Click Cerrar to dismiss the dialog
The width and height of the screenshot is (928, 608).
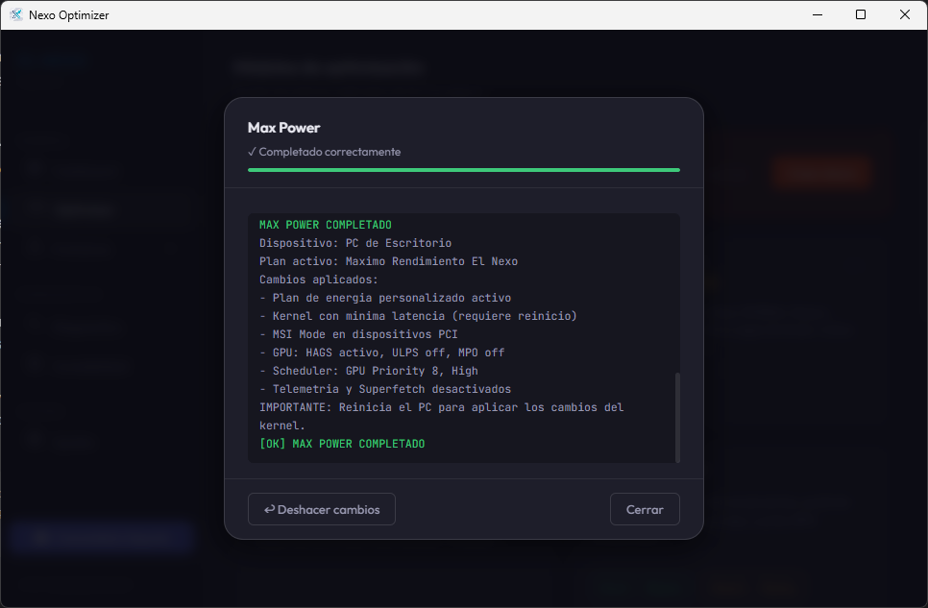[645, 509]
